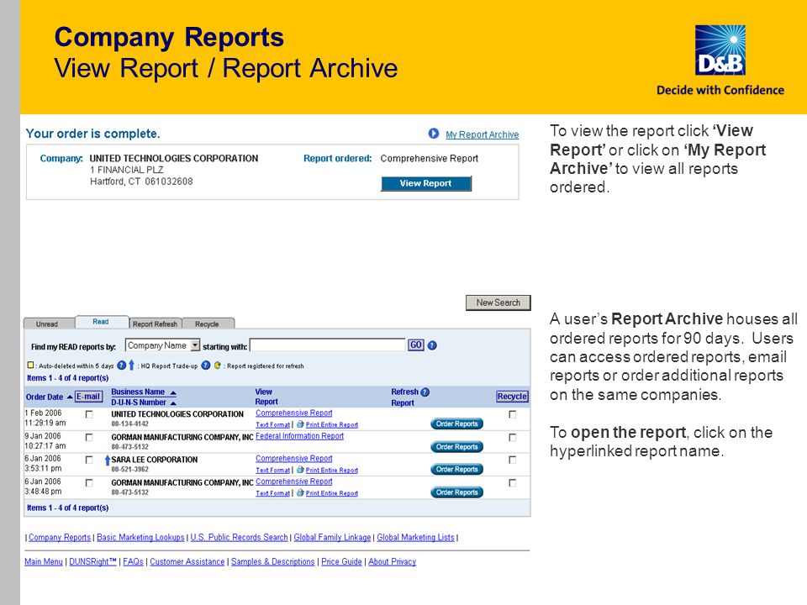The width and height of the screenshot is (807, 605).
Task: Open Comprehensive Report for Gorman 6 Jan row
Action: (294, 481)
